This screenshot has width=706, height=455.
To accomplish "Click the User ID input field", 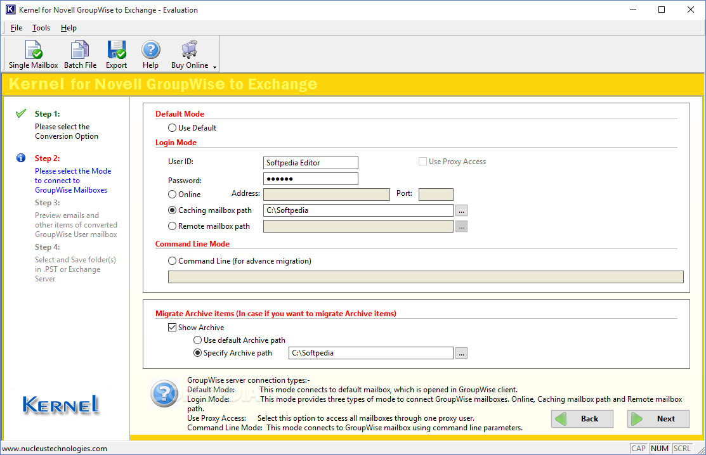I will [311, 163].
